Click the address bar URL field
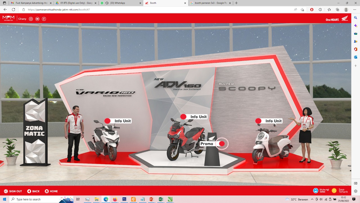The height and width of the screenshot is (203, 360). pyautogui.click(x=157, y=10)
